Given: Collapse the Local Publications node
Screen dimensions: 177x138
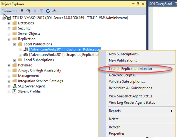Looking at the screenshot, I should point(14,44).
